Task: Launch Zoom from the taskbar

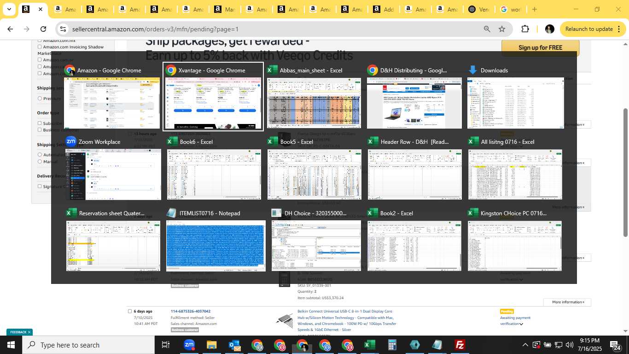Action: click(189, 345)
